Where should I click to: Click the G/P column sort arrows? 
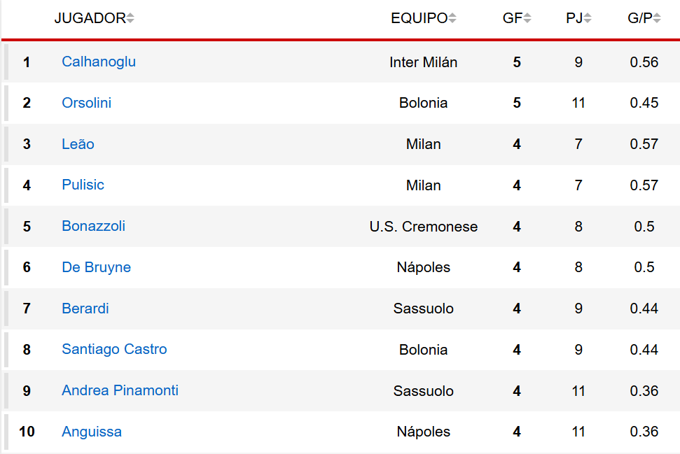(x=657, y=19)
